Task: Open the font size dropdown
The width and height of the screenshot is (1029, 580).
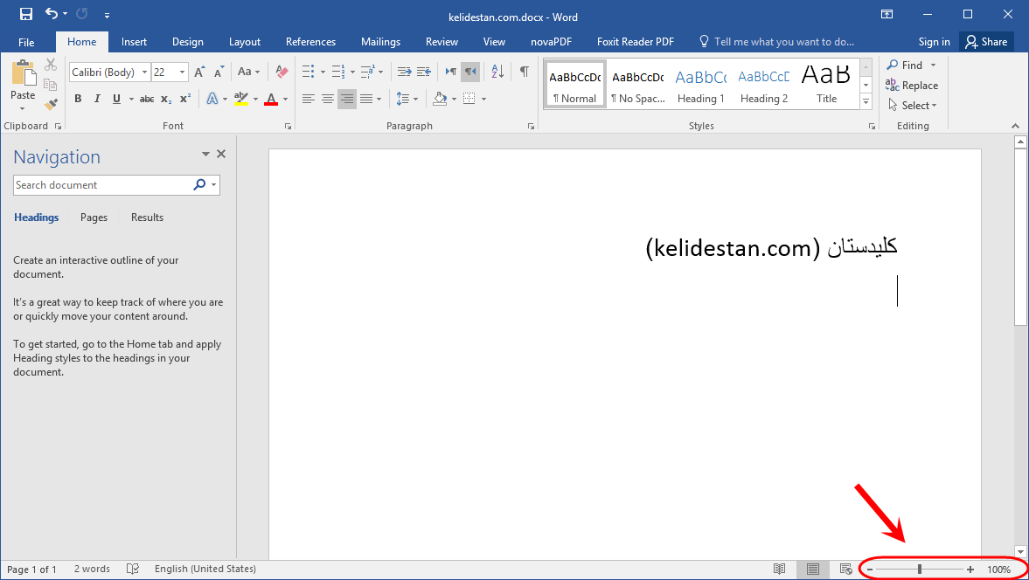Action: click(182, 72)
